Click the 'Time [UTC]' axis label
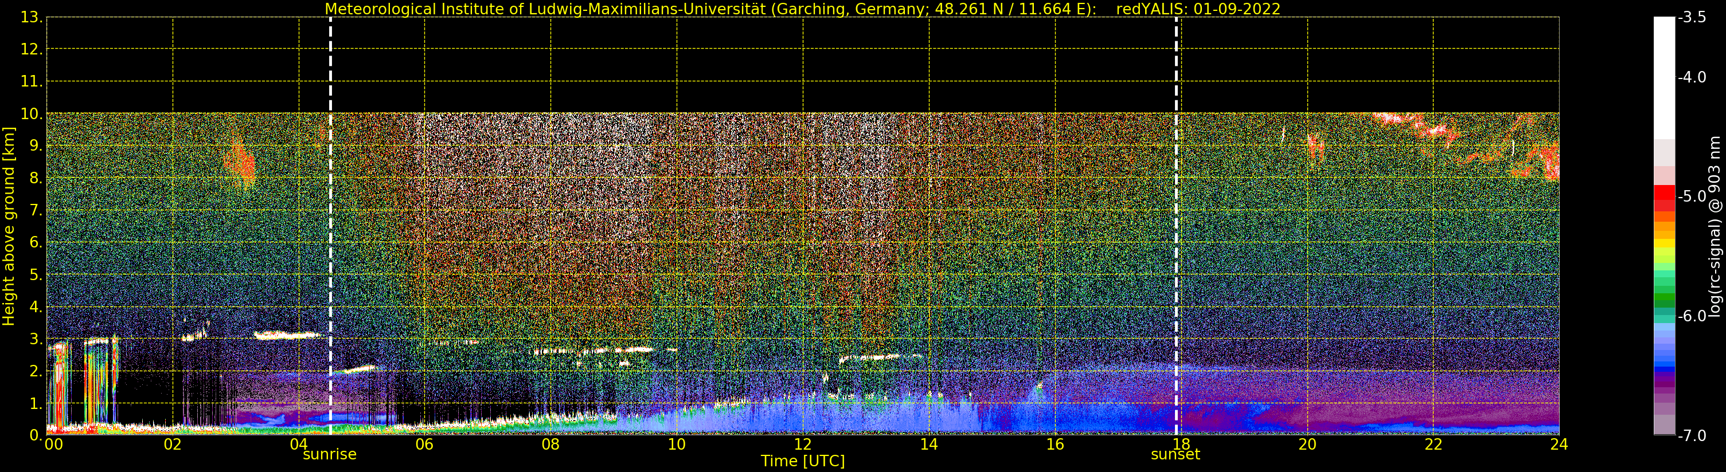The height and width of the screenshot is (472, 1726). 802,461
